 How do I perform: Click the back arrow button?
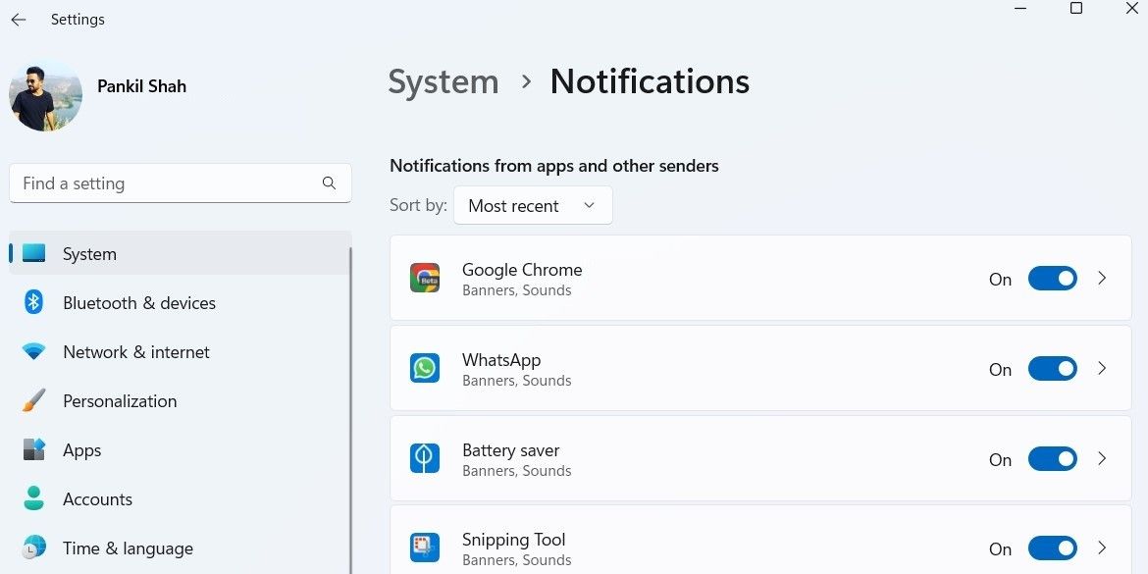coord(18,19)
